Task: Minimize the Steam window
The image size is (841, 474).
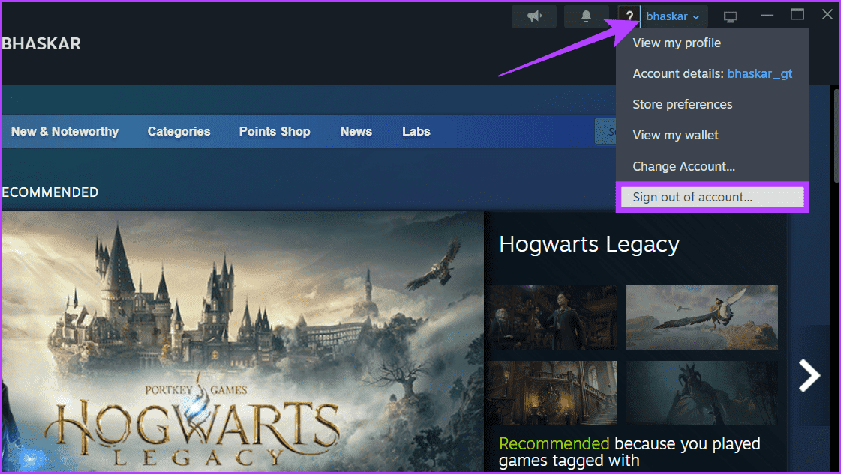Action: click(x=767, y=15)
